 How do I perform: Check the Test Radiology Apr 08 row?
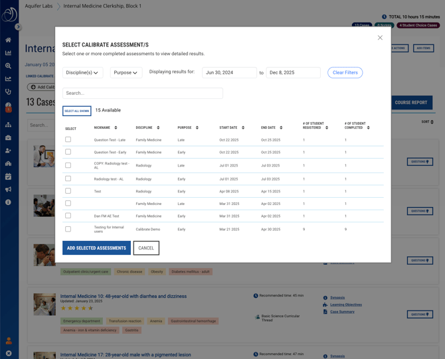click(68, 191)
